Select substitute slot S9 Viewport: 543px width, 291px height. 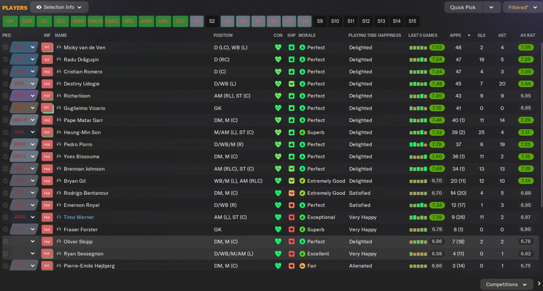320,21
